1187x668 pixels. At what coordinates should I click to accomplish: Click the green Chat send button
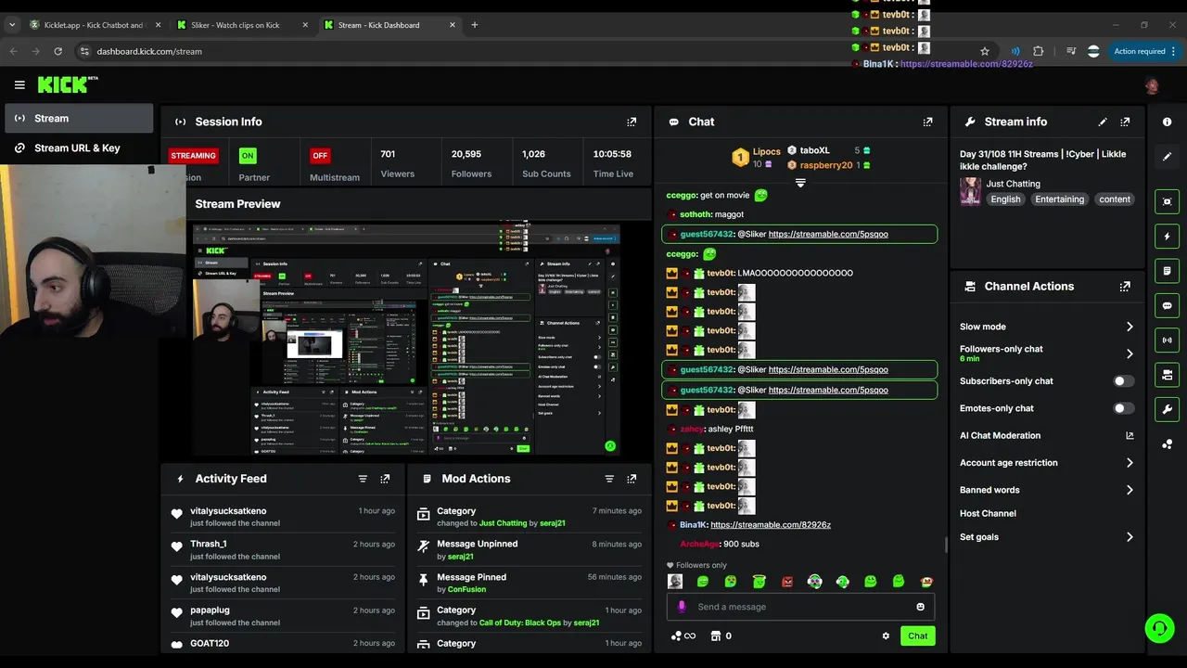pyautogui.click(x=917, y=636)
